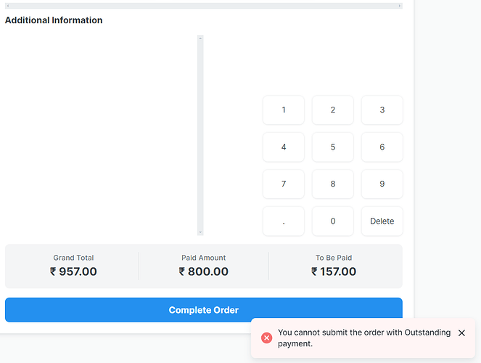Viewport: 481px width, 363px height.
Task: Tap number 7 on the keypad
Action: tap(284, 184)
